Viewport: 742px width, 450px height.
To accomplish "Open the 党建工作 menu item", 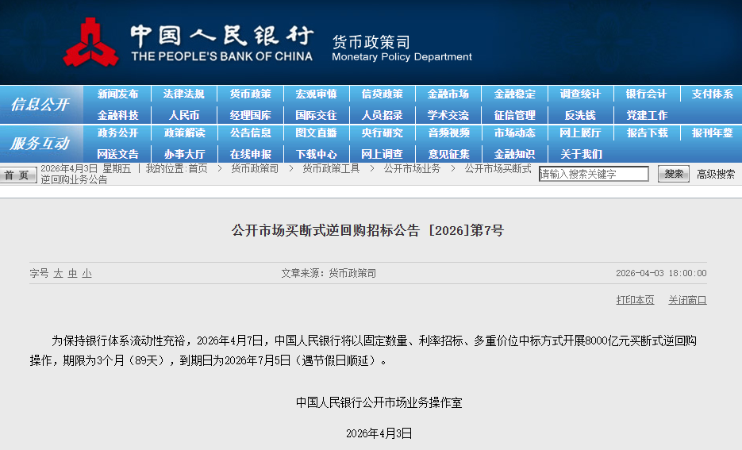I will pyautogui.click(x=647, y=115).
